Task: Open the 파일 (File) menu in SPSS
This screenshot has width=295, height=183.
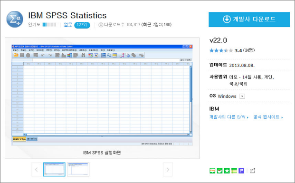Action: click(x=15, y=50)
